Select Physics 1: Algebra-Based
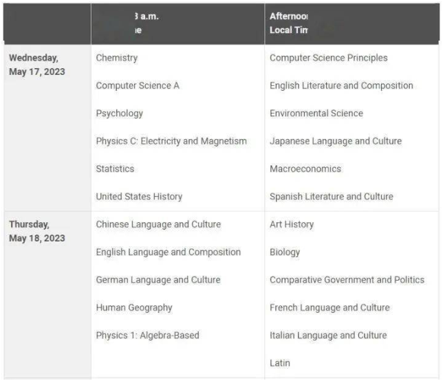This screenshot has width=443, height=381. pos(147,335)
